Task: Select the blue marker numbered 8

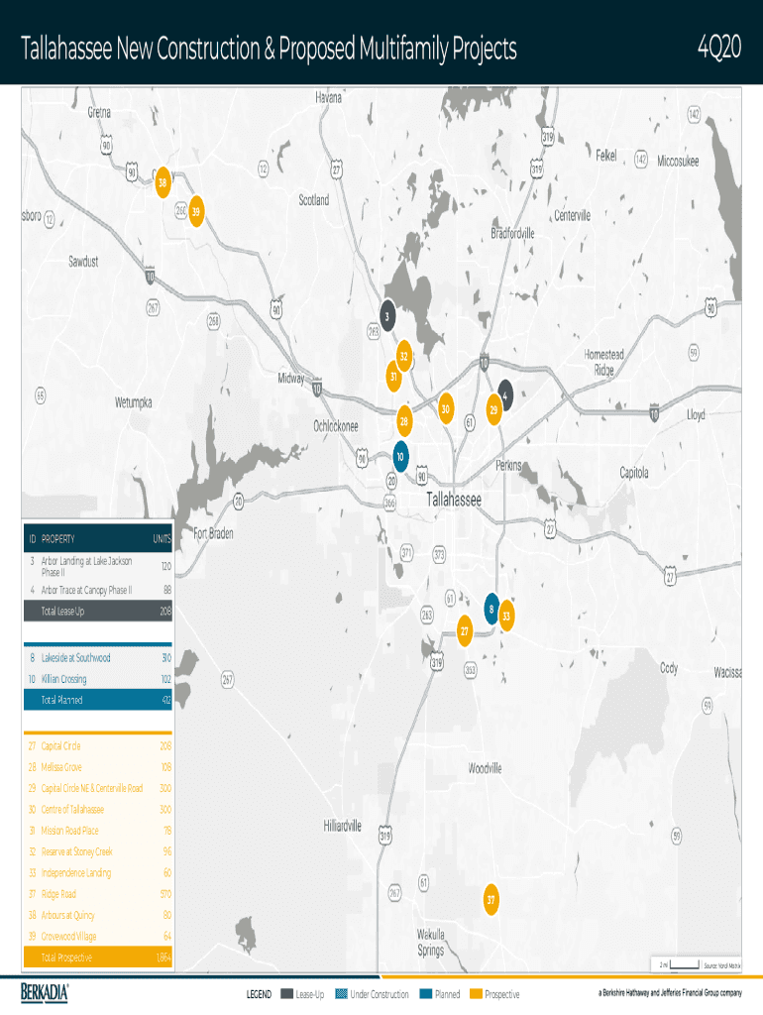Action: 490,609
